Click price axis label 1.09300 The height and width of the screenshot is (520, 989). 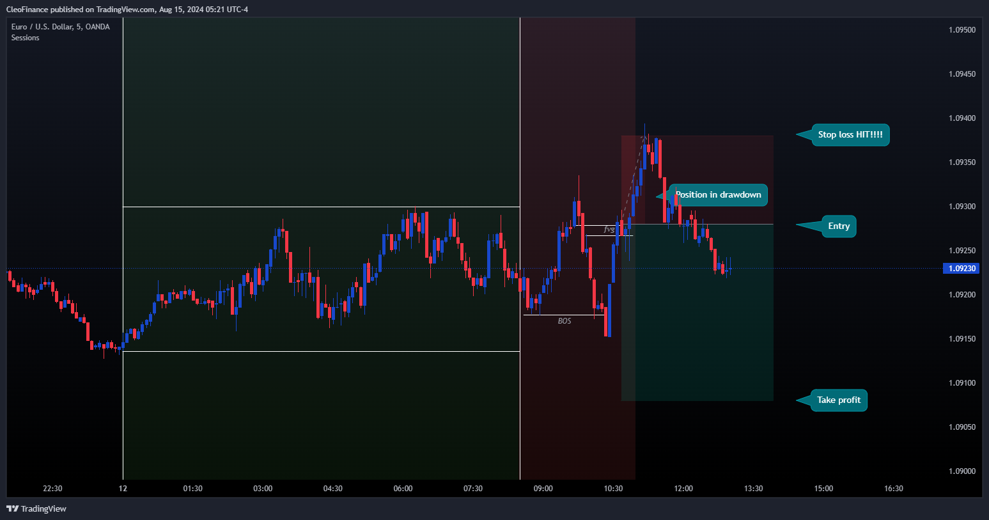coord(962,207)
